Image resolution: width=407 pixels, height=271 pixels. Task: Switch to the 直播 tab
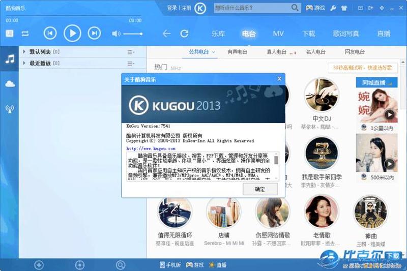pos(384,34)
